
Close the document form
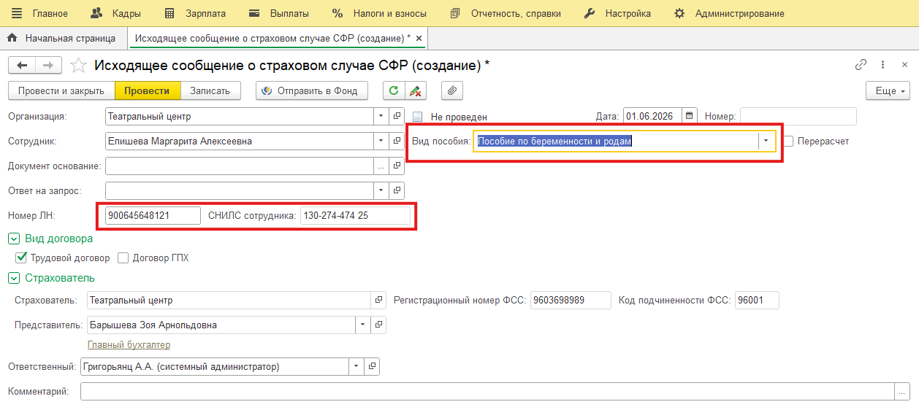coord(905,64)
